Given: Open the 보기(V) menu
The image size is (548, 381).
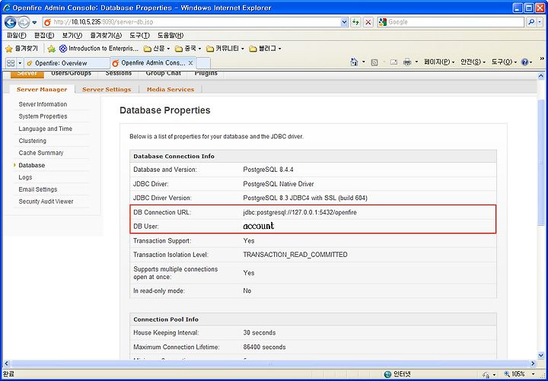Looking at the screenshot, I should point(72,35).
